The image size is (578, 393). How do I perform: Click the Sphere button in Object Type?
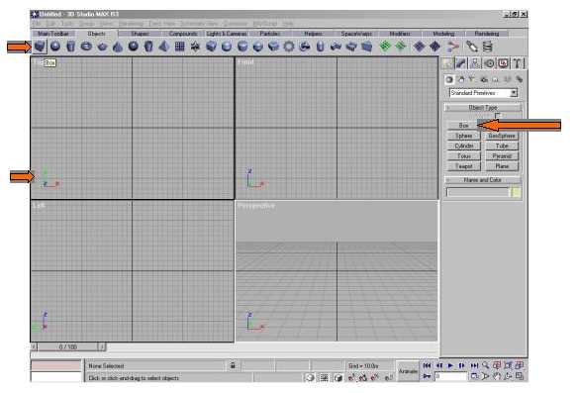tap(464, 136)
